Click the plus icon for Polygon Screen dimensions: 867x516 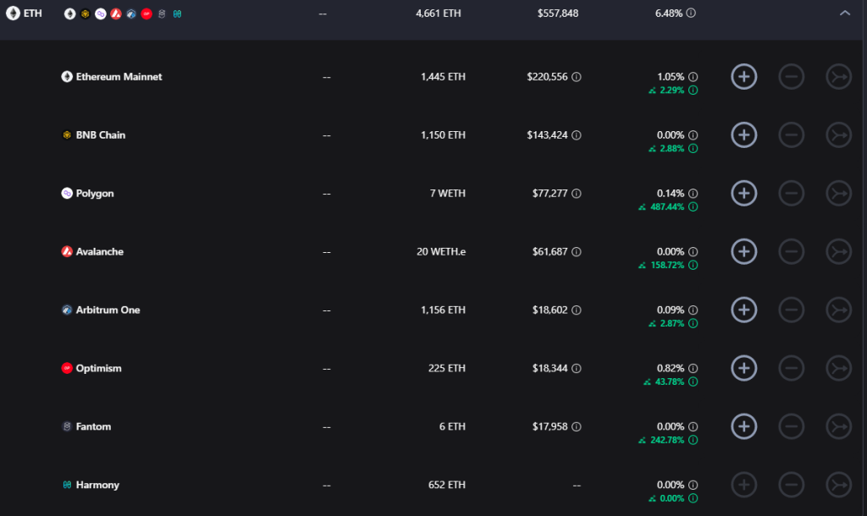pos(743,194)
